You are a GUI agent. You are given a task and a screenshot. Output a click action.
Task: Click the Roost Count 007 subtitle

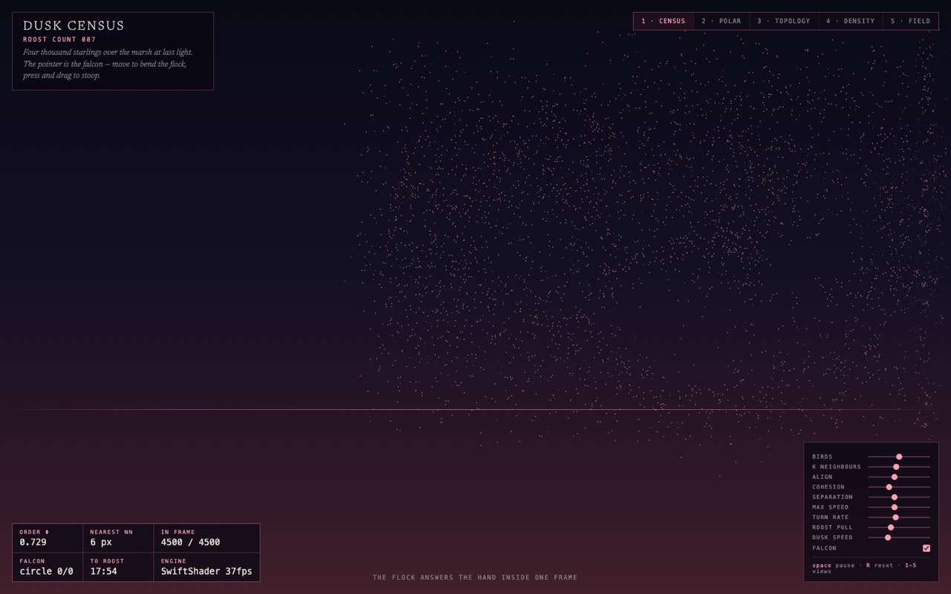[x=59, y=39]
